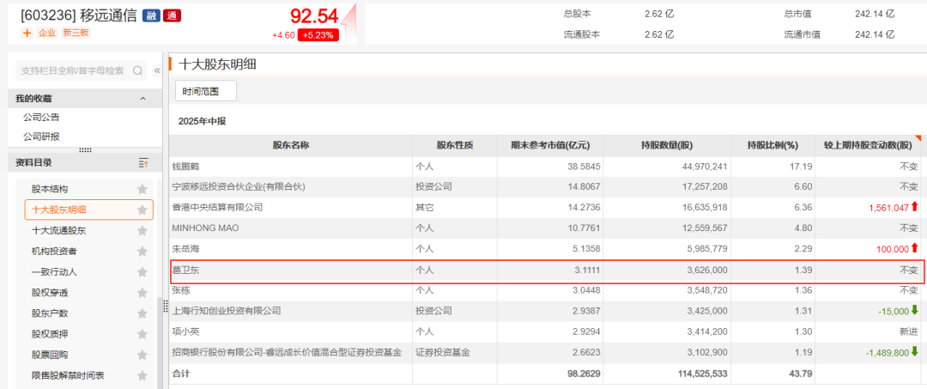Click the 企业 tag
Image resolution: width=927 pixels, height=389 pixels.
coord(47,33)
